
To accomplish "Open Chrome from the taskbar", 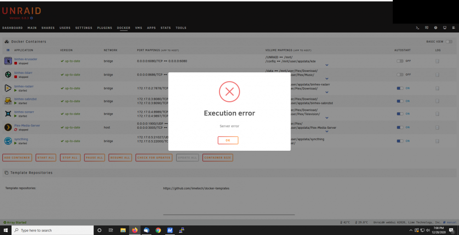I will [158, 230].
